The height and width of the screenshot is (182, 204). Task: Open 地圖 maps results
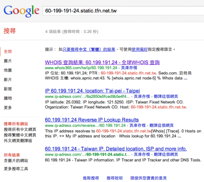[8, 70]
